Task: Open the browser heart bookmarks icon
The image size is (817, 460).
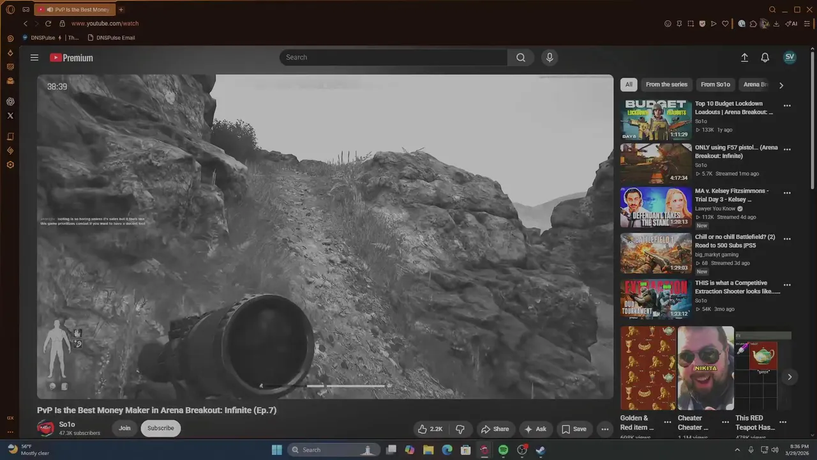Action: 725,24
